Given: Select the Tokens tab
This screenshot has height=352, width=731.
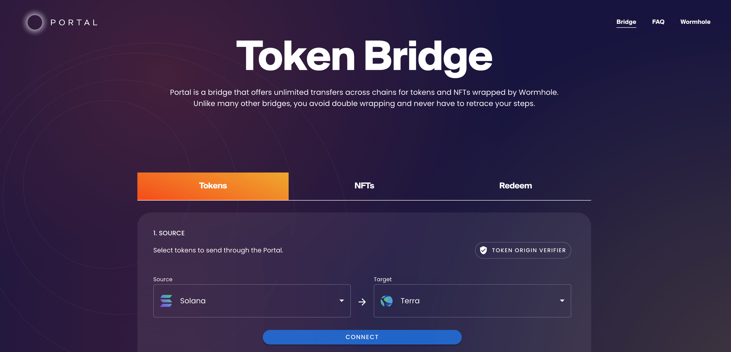Looking at the screenshot, I should pos(213,186).
